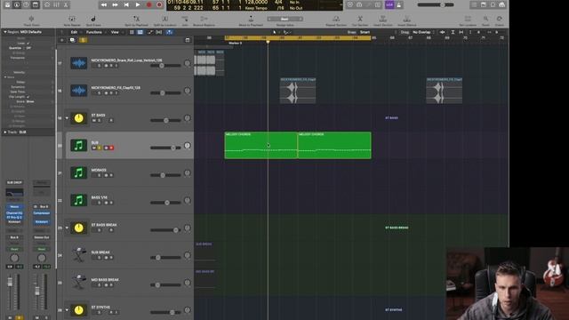Mute the ST BASS track
The image size is (569, 320).
click(x=93, y=121)
